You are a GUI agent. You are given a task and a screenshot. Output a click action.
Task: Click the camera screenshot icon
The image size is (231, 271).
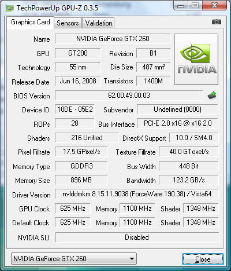coord(217,22)
